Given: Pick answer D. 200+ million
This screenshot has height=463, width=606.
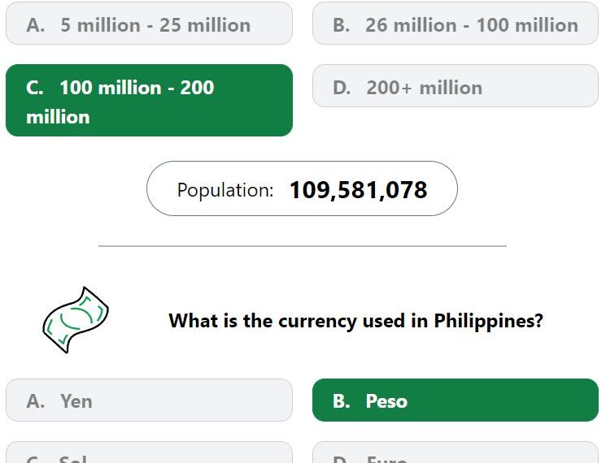Looking at the screenshot, I should pos(456,85).
